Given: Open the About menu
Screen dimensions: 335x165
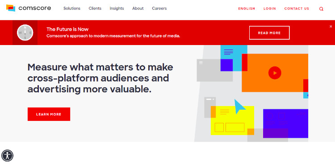Looking at the screenshot, I should coord(138,8).
